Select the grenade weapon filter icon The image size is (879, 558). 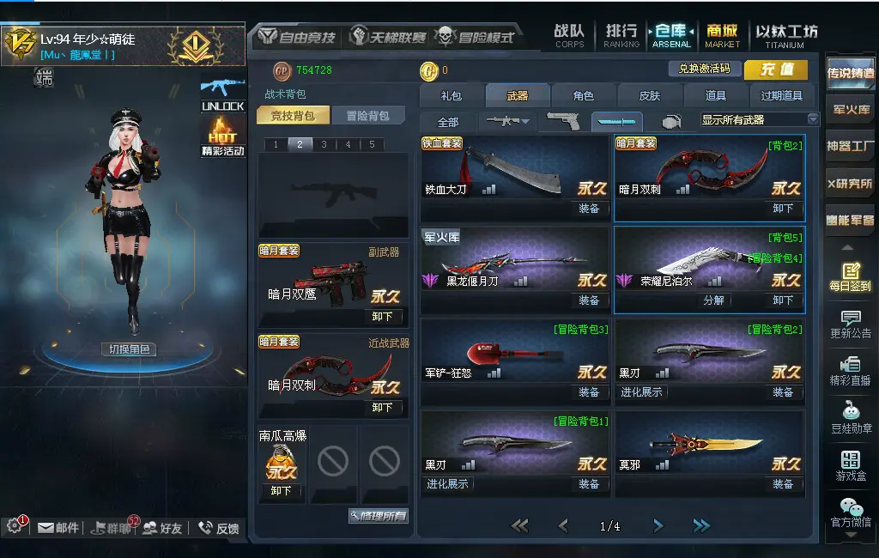[671, 121]
